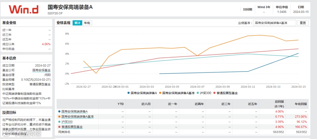The image size is (317, 139).
Task: Select the 累计 cumulative tab
Action: (x=77, y=23)
